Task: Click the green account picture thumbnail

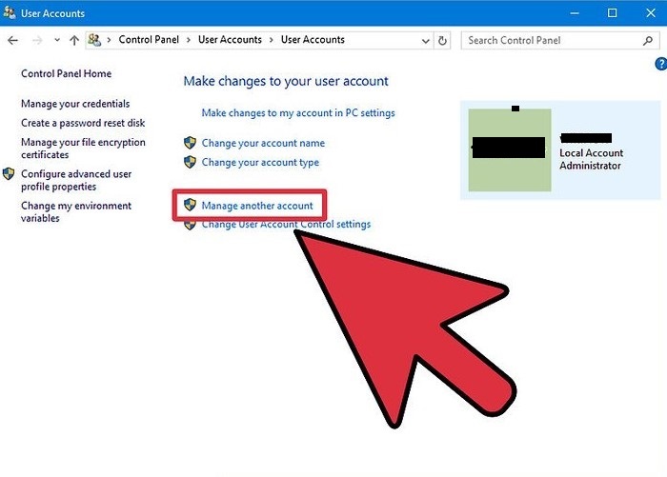Action: (510, 149)
